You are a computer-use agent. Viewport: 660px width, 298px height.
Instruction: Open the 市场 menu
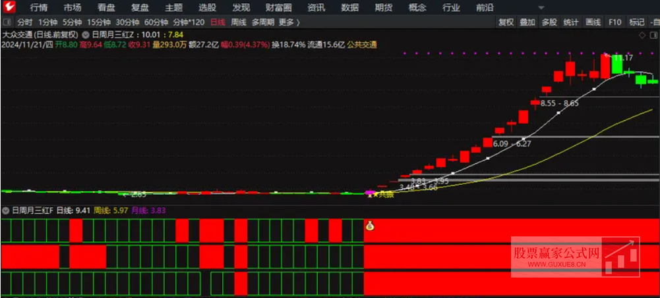[73, 7]
